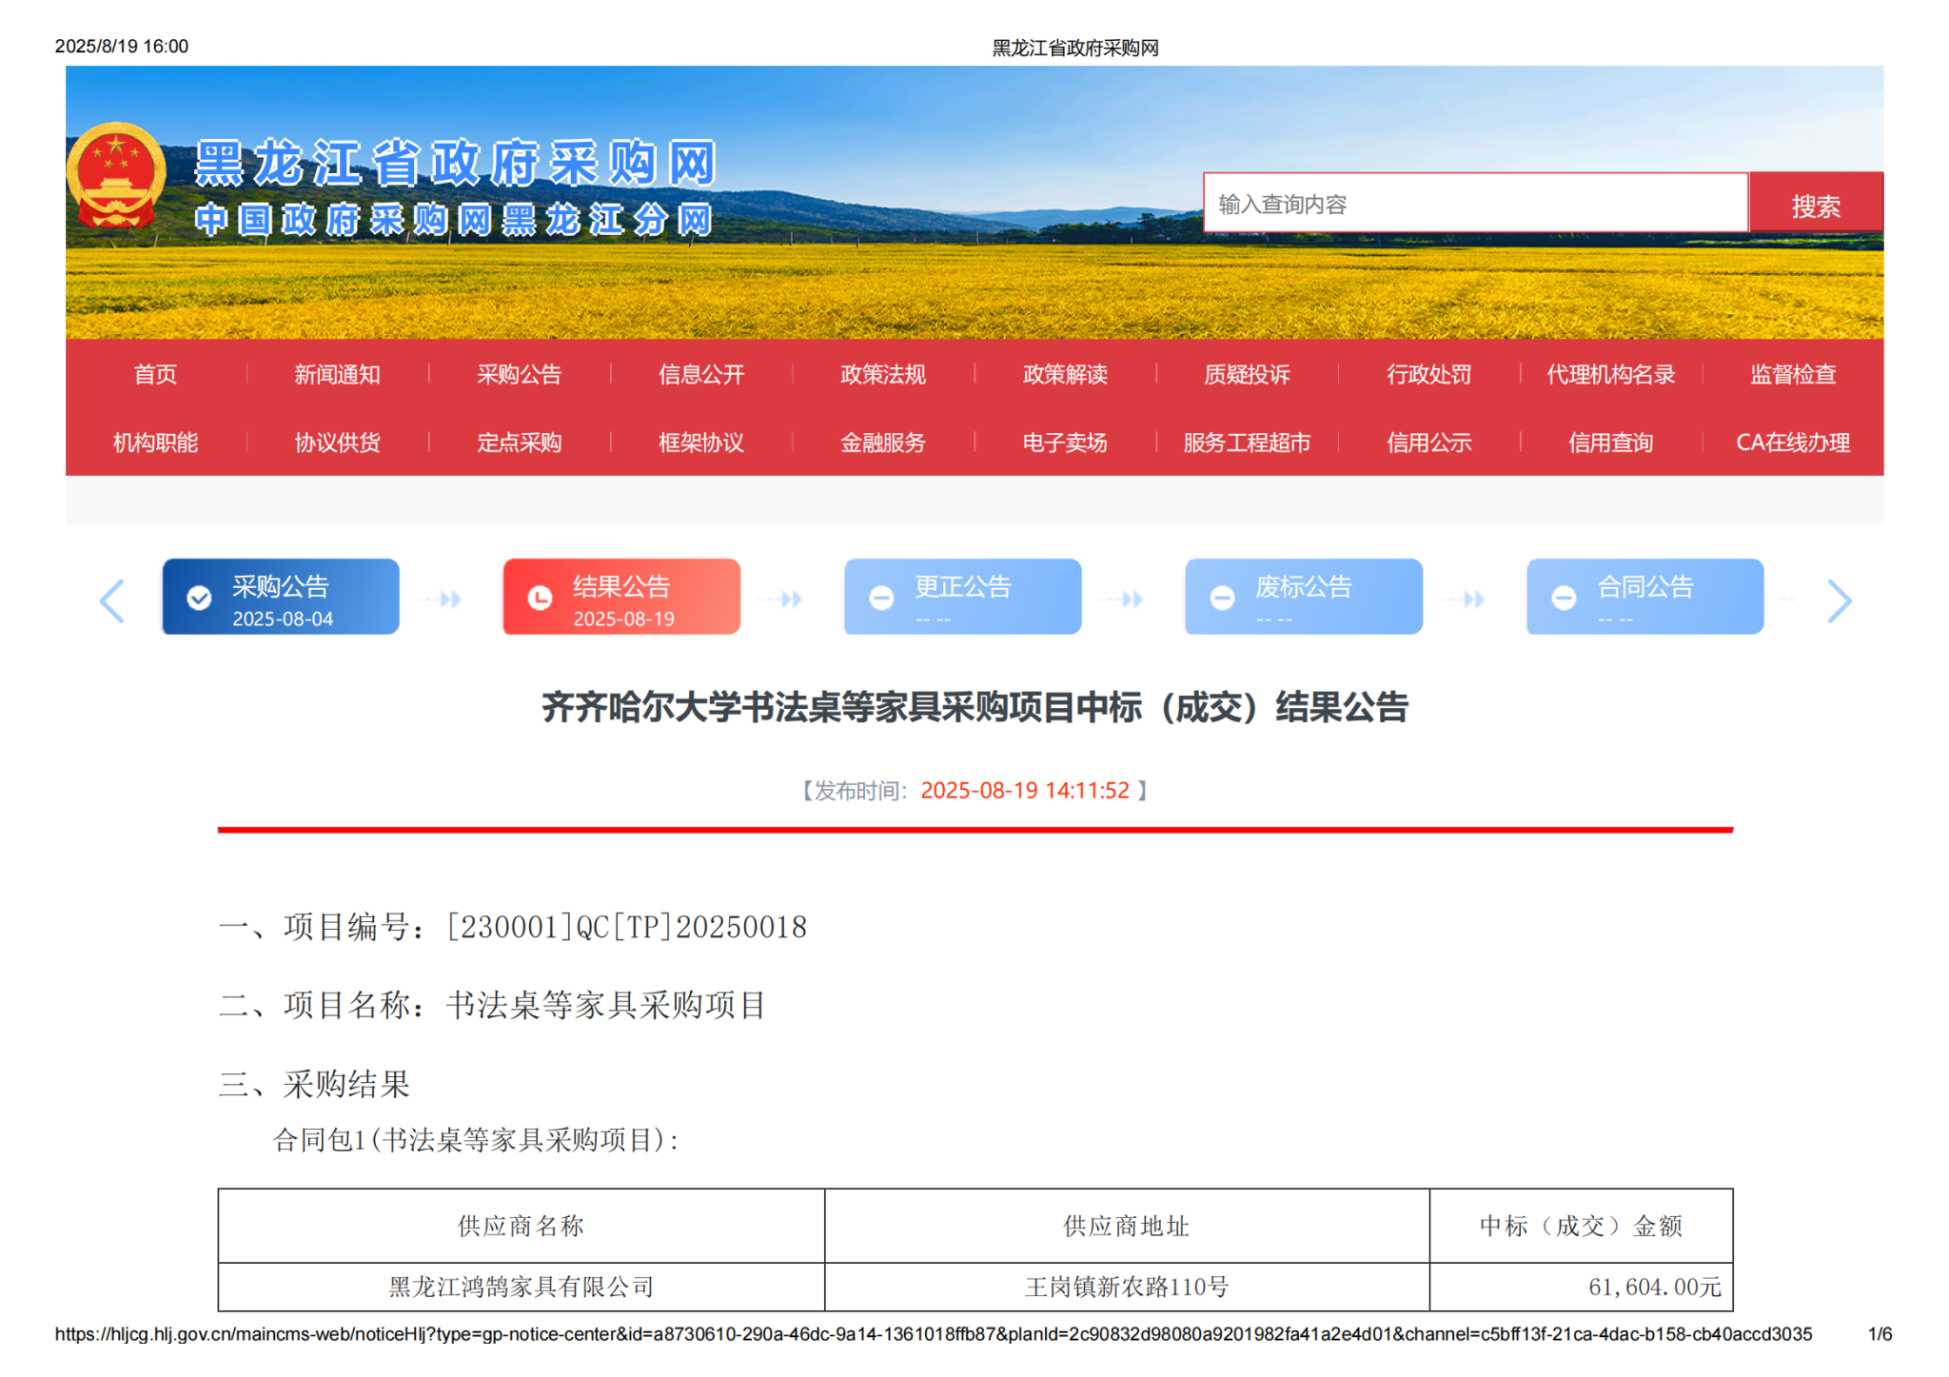Select the CA在线办理 menu entry
Viewport: 1949px width, 1377px height.
pos(1792,443)
